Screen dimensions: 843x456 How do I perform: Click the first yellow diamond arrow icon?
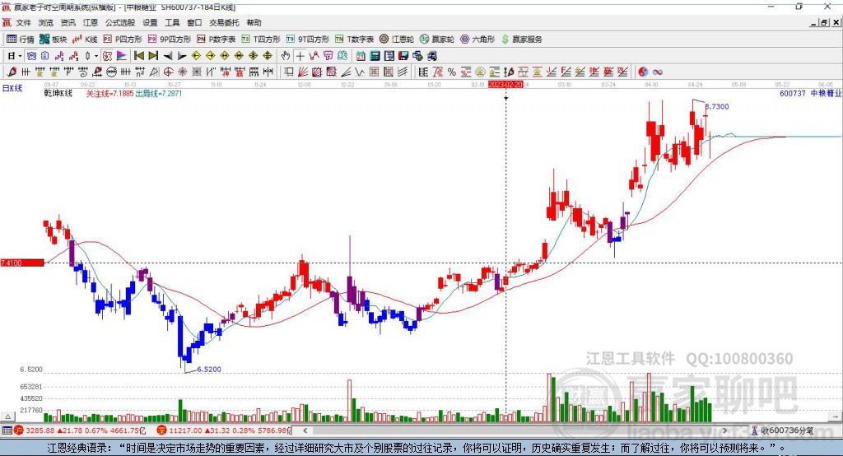coord(196,56)
